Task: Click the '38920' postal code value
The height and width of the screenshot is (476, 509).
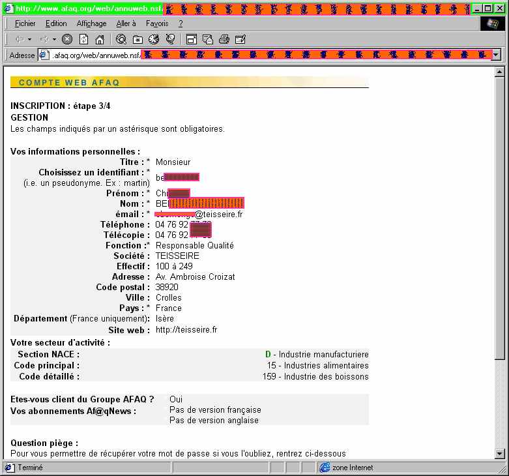Action: pyautogui.click(x=167, y=287)
